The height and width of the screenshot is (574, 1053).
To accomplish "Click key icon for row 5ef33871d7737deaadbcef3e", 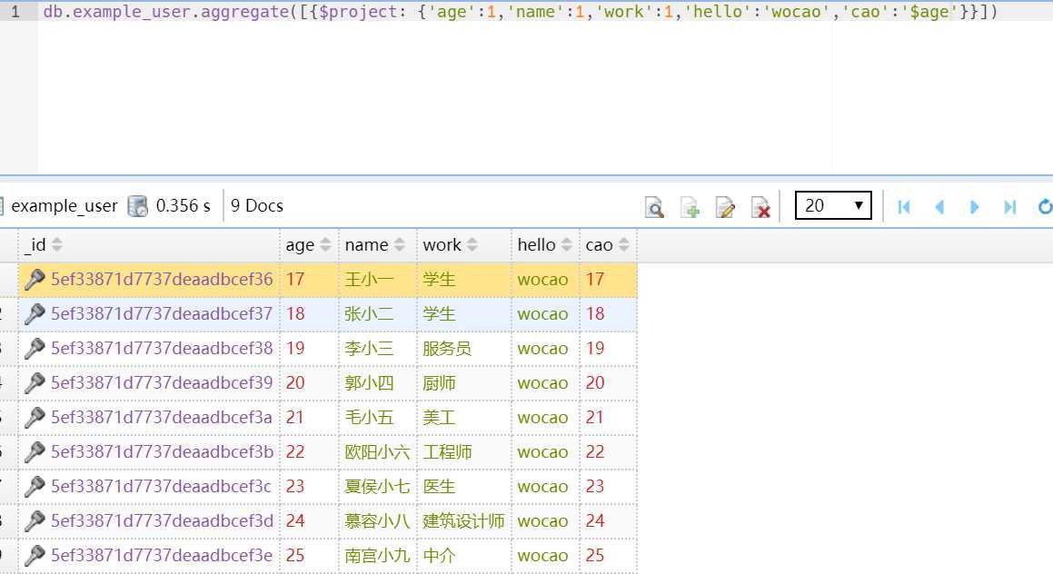I will [35, 555].
